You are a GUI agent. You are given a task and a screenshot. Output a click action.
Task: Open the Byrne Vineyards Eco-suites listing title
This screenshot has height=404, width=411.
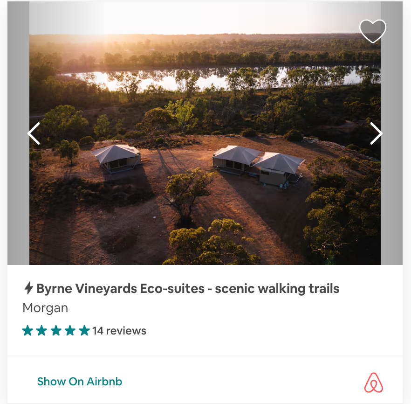[188, 289]
